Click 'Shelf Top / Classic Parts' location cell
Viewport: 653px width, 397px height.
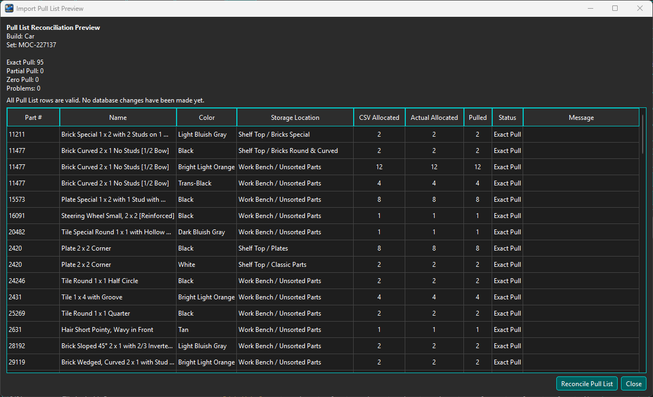coord(295,265)
